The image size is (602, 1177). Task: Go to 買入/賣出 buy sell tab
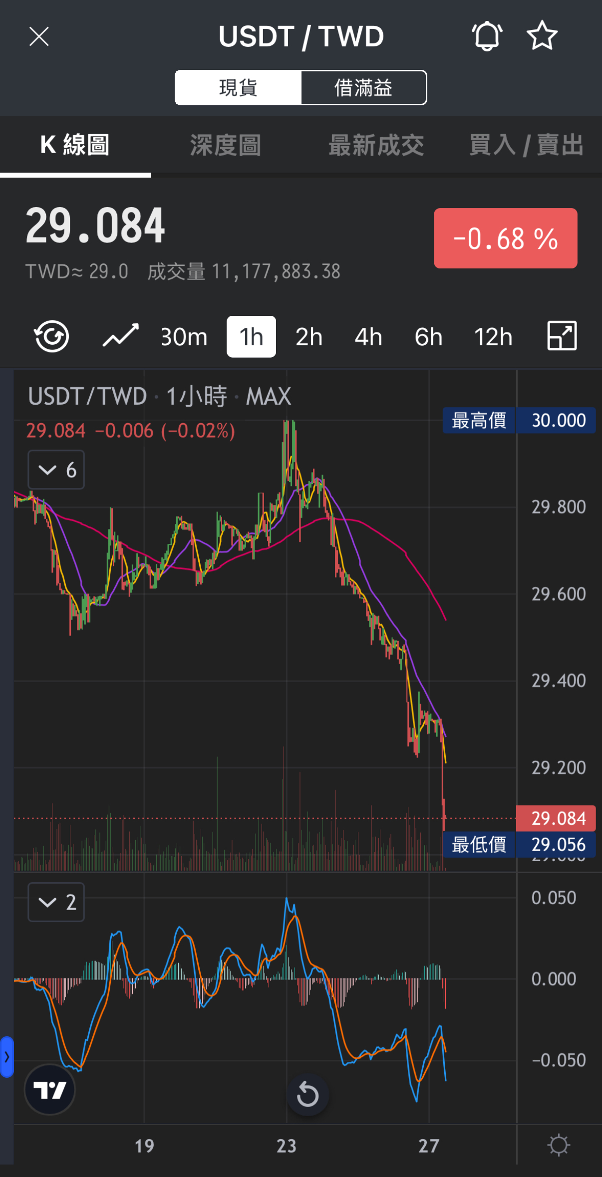pyautogui.click(x=526, y=145)
